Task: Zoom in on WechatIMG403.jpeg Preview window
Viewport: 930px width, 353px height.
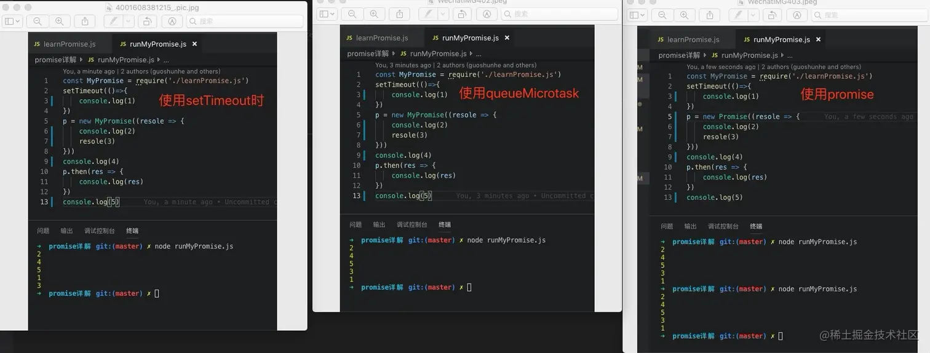Action: (684, 15)
